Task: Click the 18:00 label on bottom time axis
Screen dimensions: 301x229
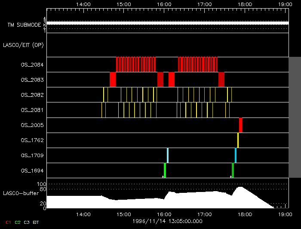Action: pos(245,214)
